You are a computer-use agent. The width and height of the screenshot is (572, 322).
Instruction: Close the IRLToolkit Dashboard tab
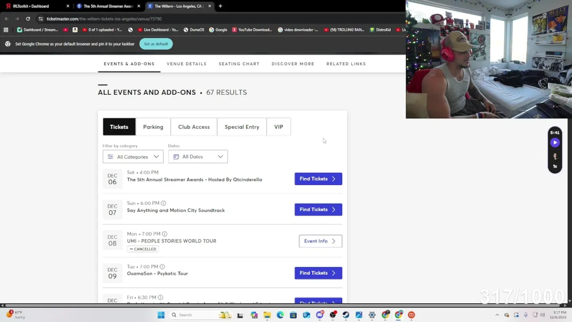[x=68, y=6]
